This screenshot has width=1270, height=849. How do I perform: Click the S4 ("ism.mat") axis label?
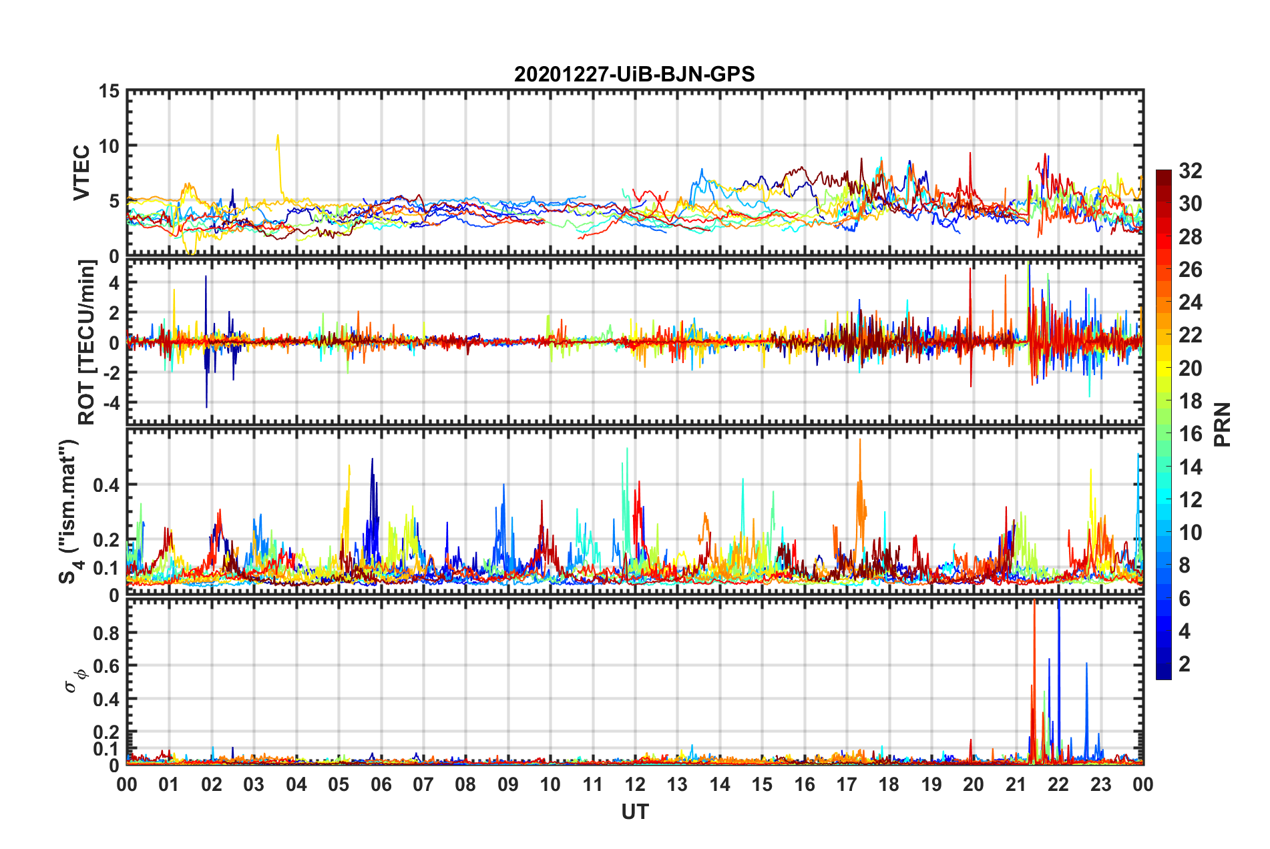pyautogui.click(x=70, y=512)
